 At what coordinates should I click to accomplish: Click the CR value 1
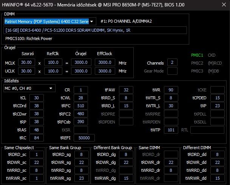pos(81,90)
